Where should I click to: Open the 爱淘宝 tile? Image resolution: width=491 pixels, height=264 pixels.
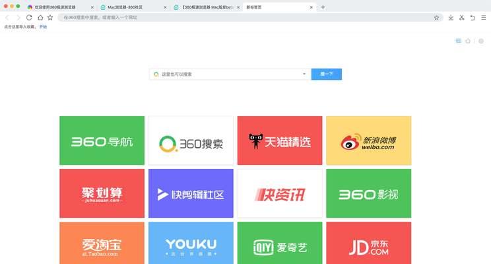pos(102,243)
